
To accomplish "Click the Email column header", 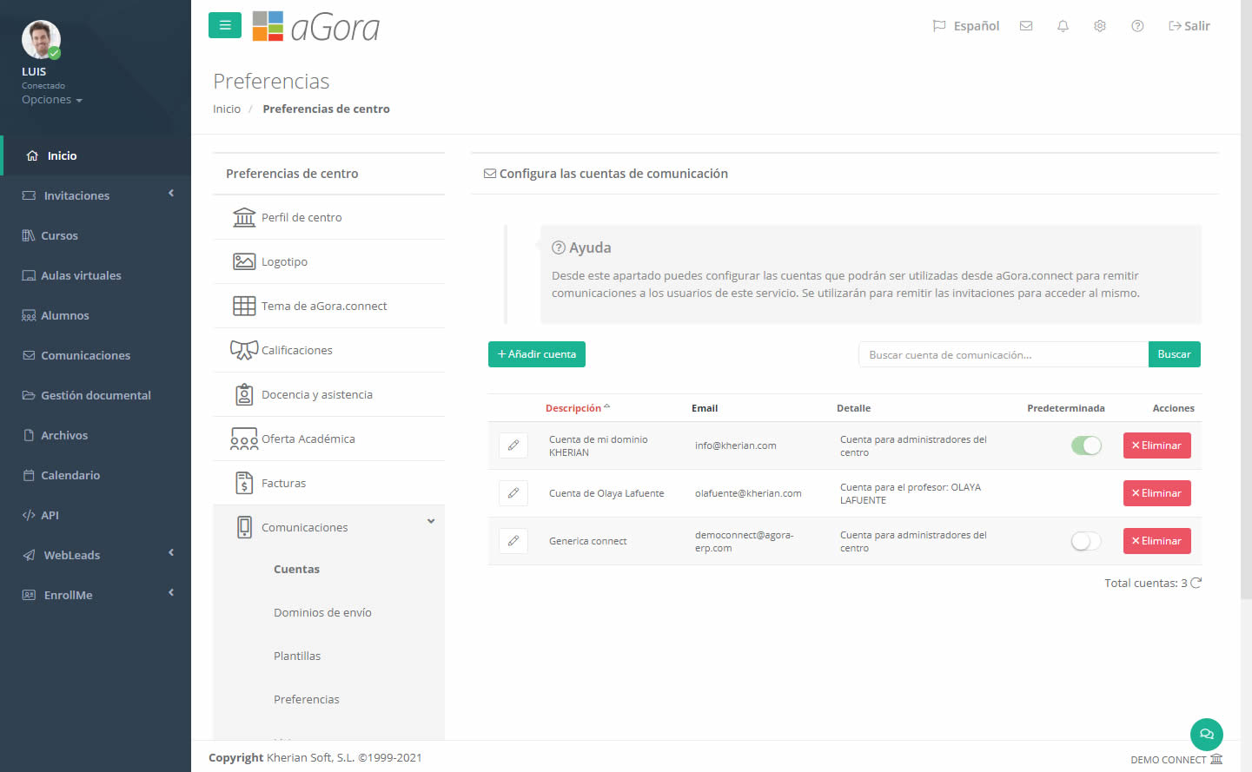I will pyautogui.click(x=705, y=408).
